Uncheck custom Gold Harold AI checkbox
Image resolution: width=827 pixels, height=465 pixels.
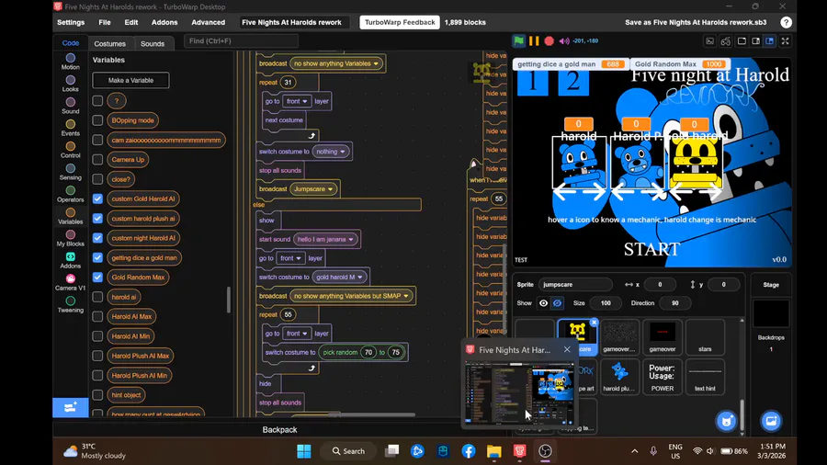coord(97,198)
